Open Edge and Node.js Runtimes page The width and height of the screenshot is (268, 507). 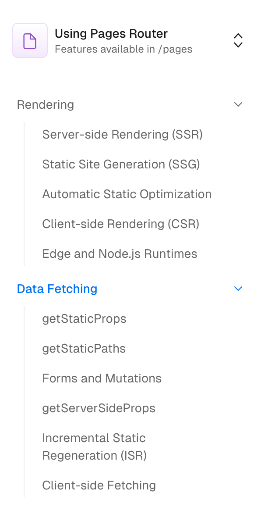click(x=120, y=254)
